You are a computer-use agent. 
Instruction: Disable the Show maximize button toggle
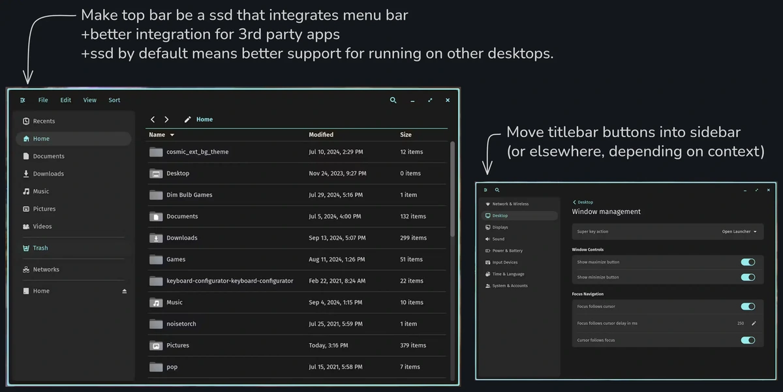point(748,262)
